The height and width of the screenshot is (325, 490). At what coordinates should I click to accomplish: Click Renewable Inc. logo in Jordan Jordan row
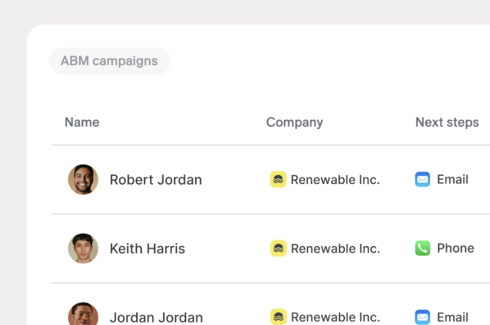click(278, 316)
